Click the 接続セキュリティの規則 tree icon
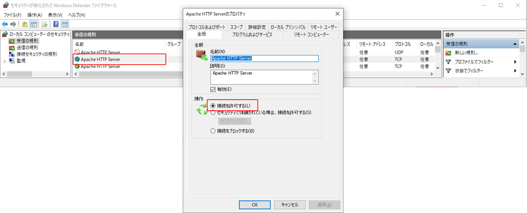Screen dimensions: 527x213 (x=12, y=54)
